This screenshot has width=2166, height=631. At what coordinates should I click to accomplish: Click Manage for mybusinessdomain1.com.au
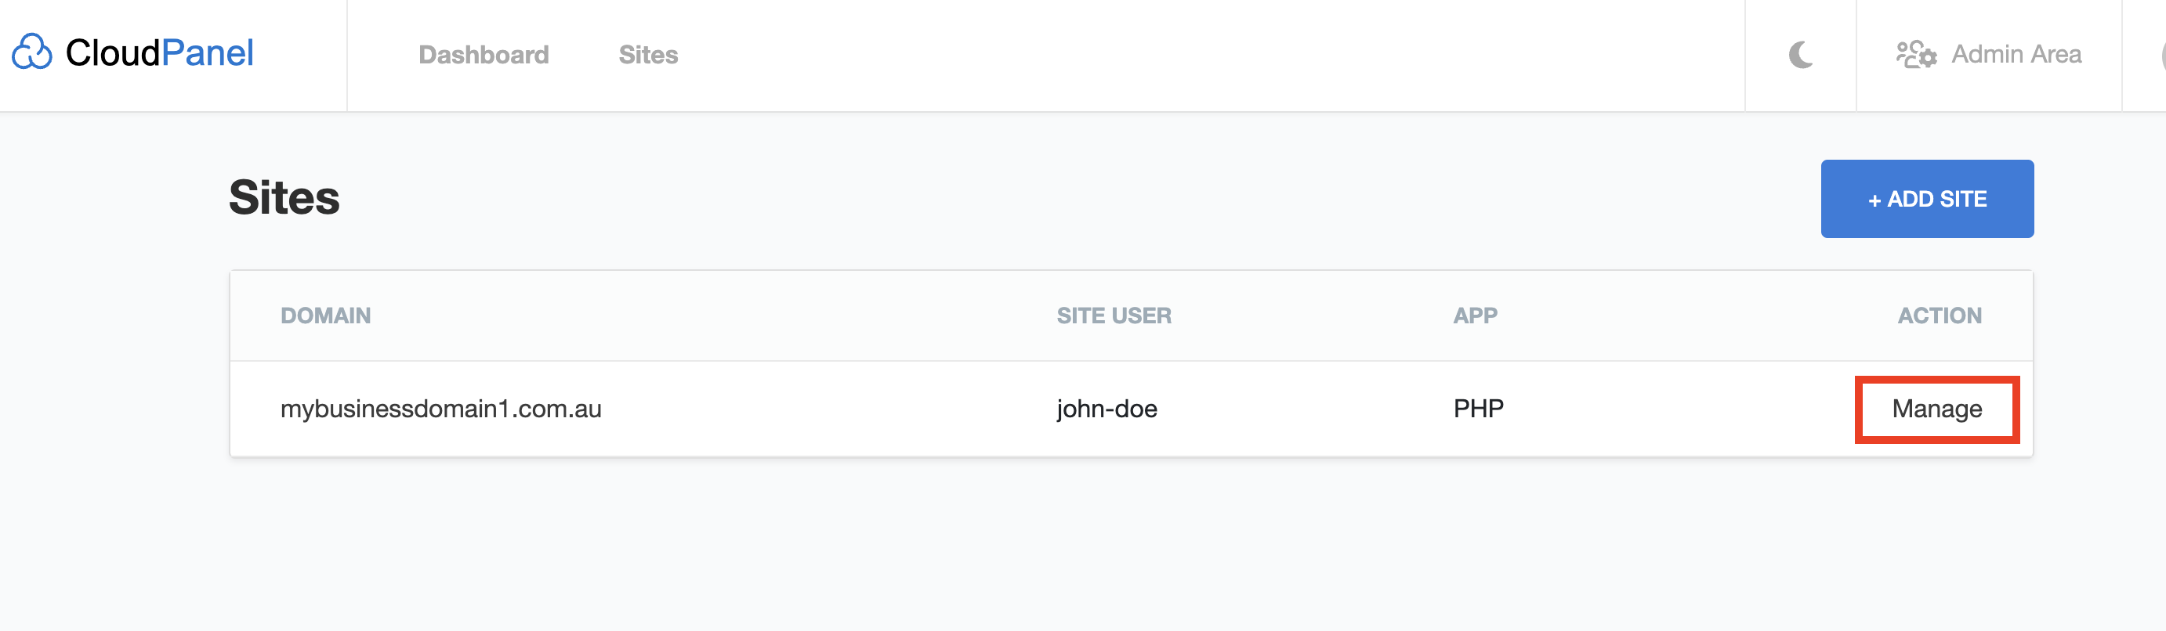point(1936,409)
